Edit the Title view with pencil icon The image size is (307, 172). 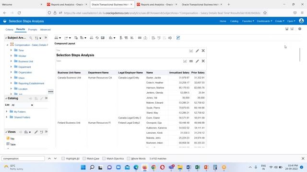click(x=197, y=51)
